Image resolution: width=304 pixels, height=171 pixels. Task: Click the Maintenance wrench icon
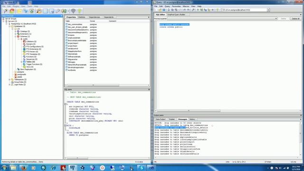[58, 11]
